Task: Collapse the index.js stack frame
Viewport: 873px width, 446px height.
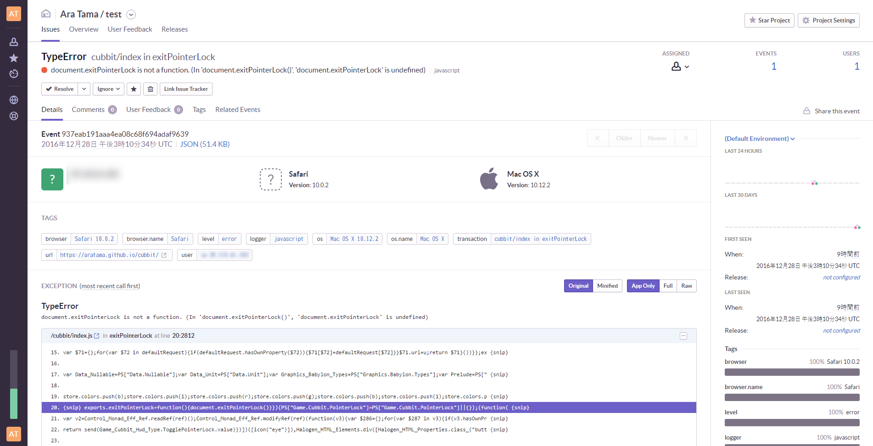Action: coord(683,336)
